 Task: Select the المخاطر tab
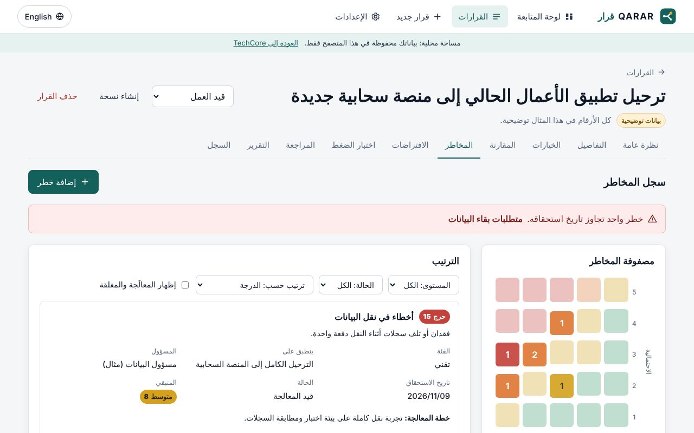click(x=459, y=145)
